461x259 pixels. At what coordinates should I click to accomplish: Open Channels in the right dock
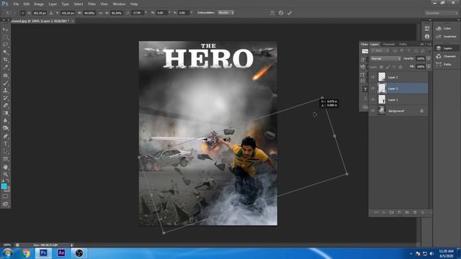pyautogui.click(x=447, y=56)
